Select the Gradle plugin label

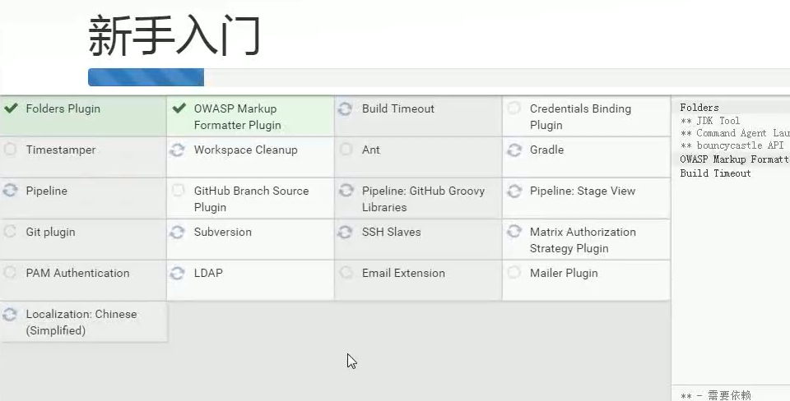coord(546,150)
